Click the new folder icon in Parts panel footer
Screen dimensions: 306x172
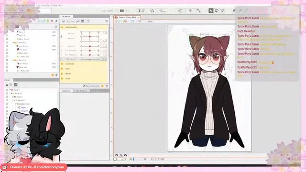coord(52,75)
